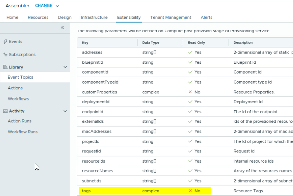Open the CHANGE service dropdown

(x=47, y=6)
